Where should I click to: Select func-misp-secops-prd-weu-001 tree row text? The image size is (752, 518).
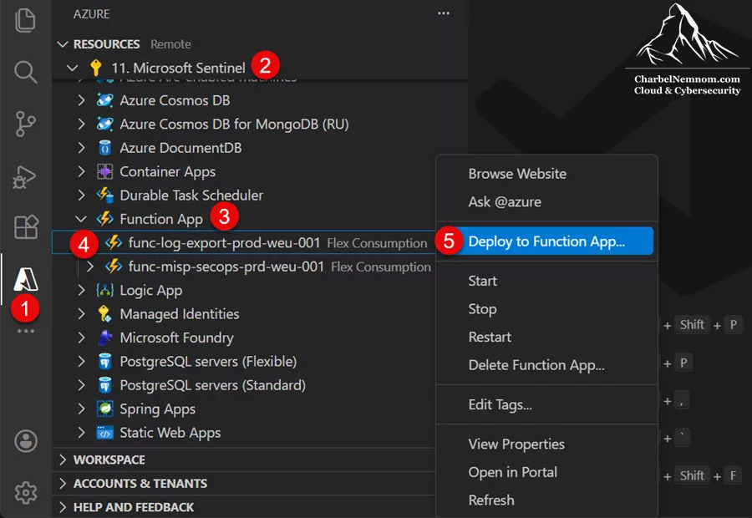point(226,267)
